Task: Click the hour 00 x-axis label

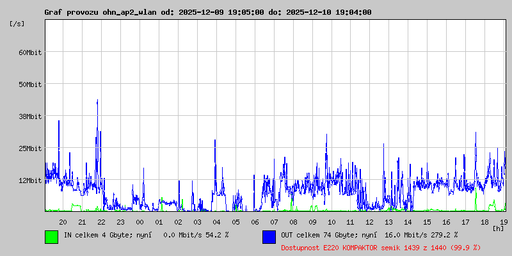Action: 140,222
